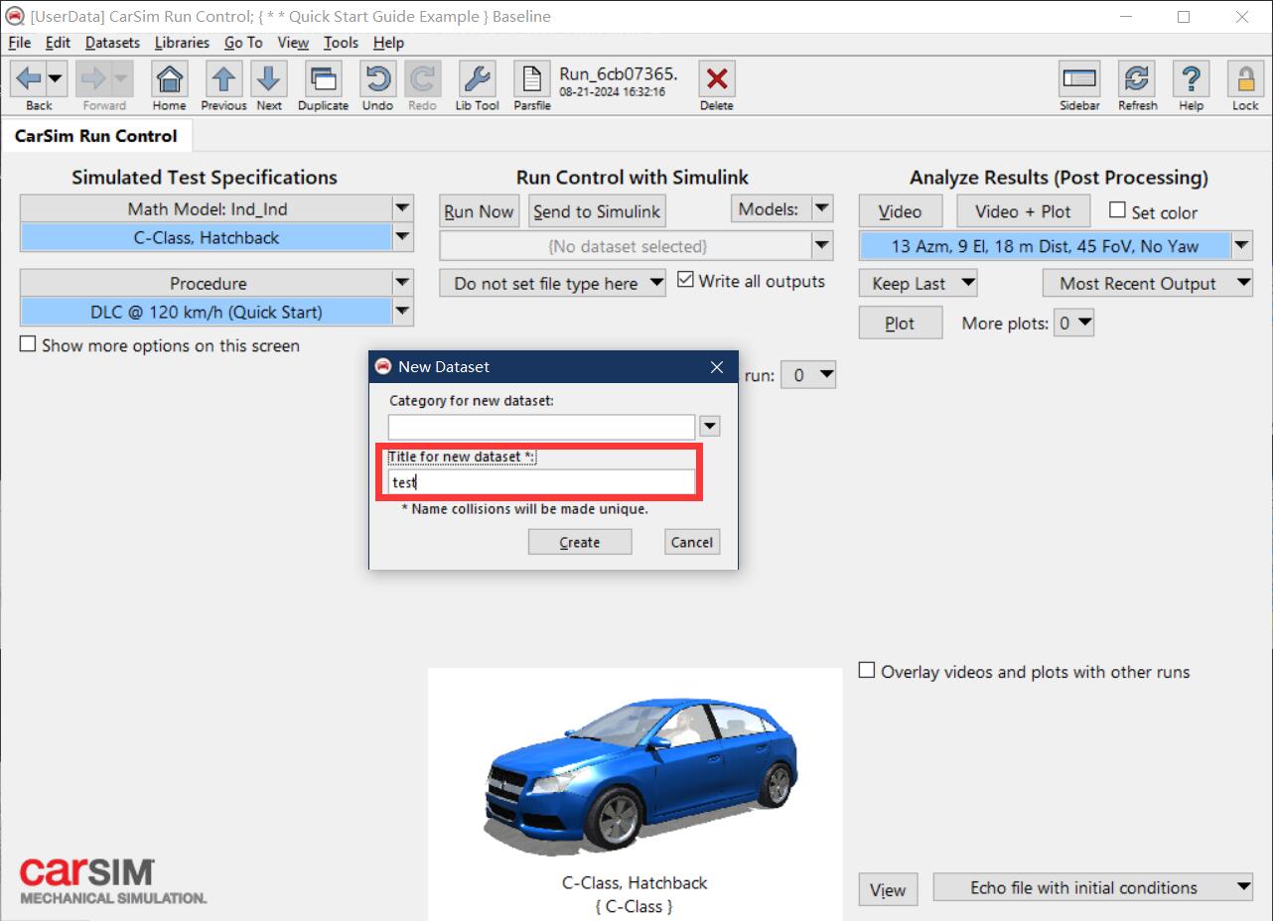Click the Redo toolbar icon
This screenshot has height=921, width=1273.
(422, 78)
